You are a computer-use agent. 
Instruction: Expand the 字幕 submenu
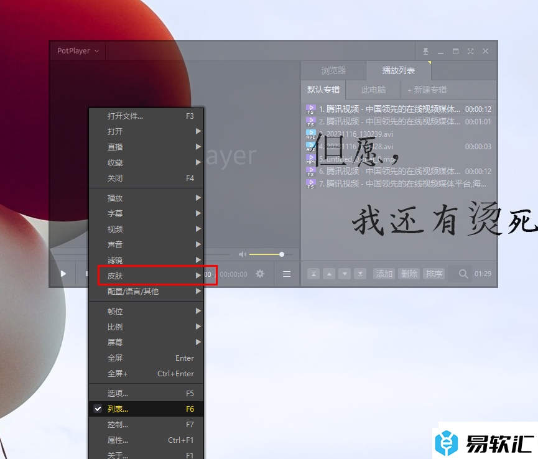pyautogui.click(x=147, y=214)
